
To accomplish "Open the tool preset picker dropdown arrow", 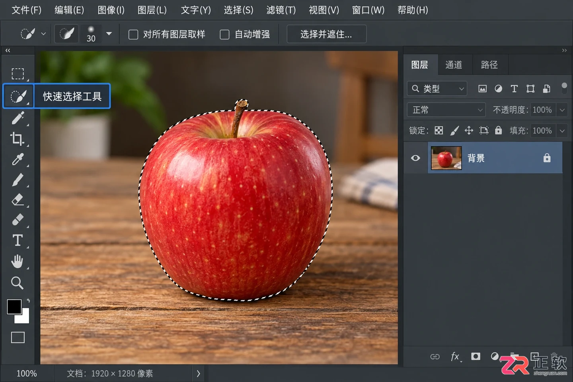I will tap(43, 34).
